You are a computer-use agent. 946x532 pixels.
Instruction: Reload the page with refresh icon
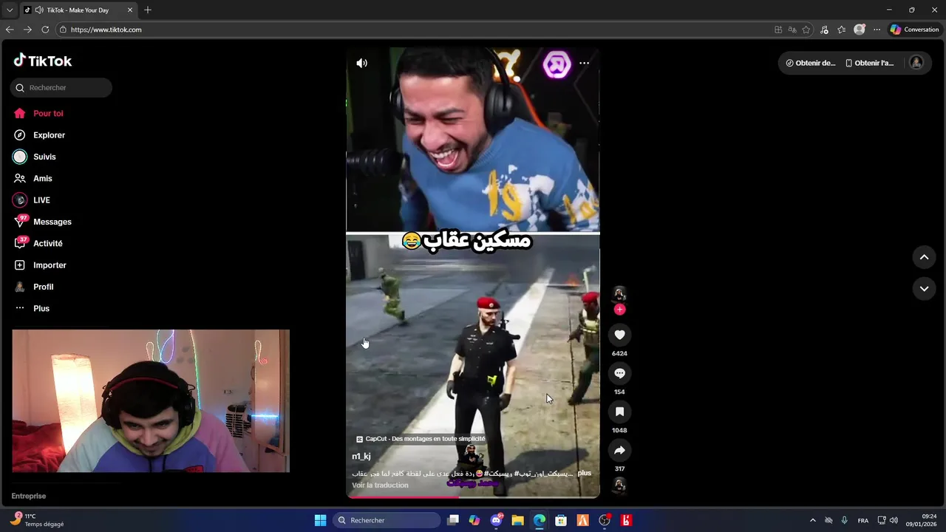click(x=45, y=30)
